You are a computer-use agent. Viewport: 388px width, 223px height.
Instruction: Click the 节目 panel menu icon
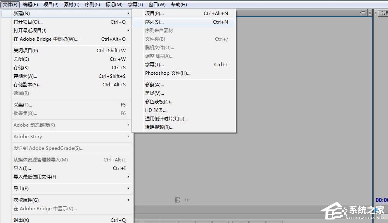(386, 12)
